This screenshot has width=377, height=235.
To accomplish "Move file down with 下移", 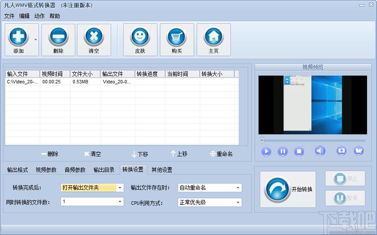I will click(x=140, y=154).
